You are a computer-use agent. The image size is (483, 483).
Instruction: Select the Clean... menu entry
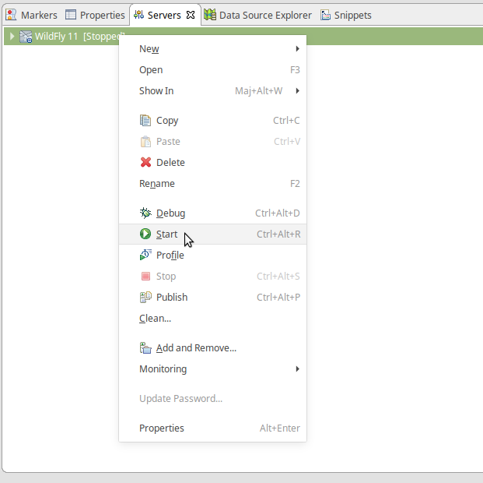212,318
